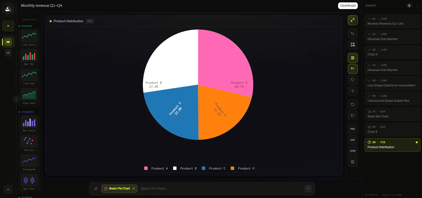The width and height of the screenshot is (422, 198).
Task: Select the Box Plot template
Action: [x=29, y=182]
